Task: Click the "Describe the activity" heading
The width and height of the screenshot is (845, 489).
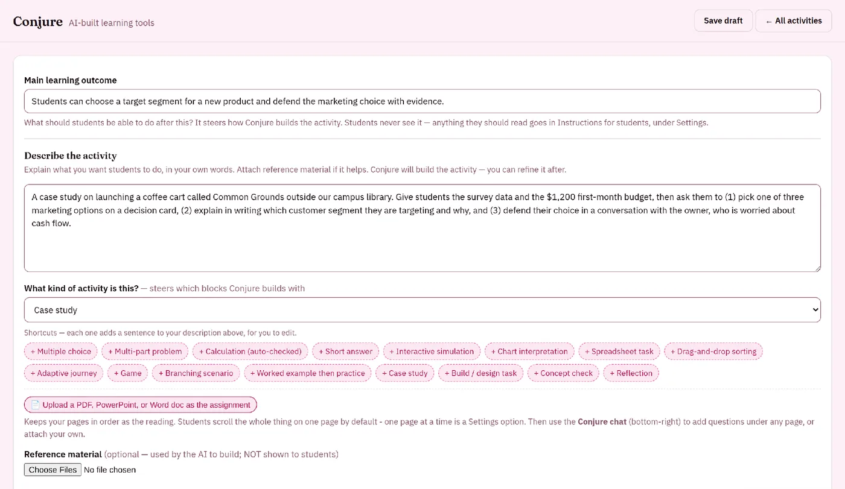Action: tap(71, 156)
